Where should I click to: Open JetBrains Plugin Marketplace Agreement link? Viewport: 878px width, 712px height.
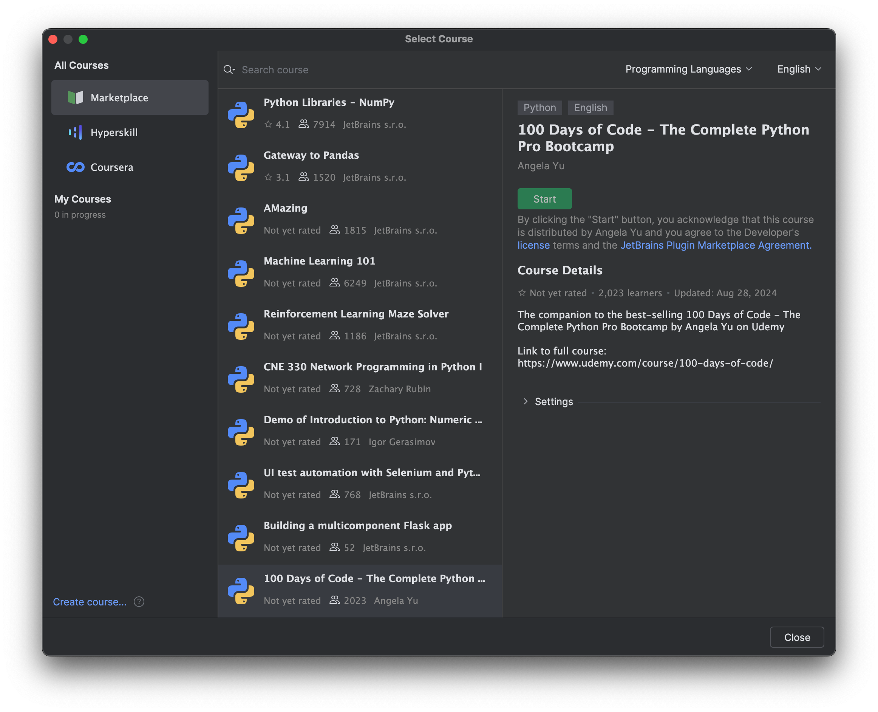pyautogui.click(x=715, y=245)
